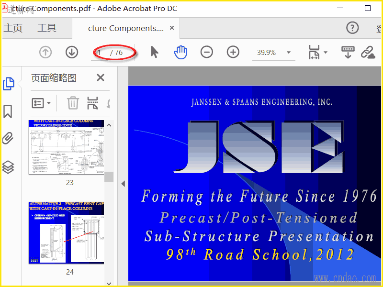This screenshot has height=287, width=383.
Task: Minimize the Acrobat window
Action: point(340,8)
